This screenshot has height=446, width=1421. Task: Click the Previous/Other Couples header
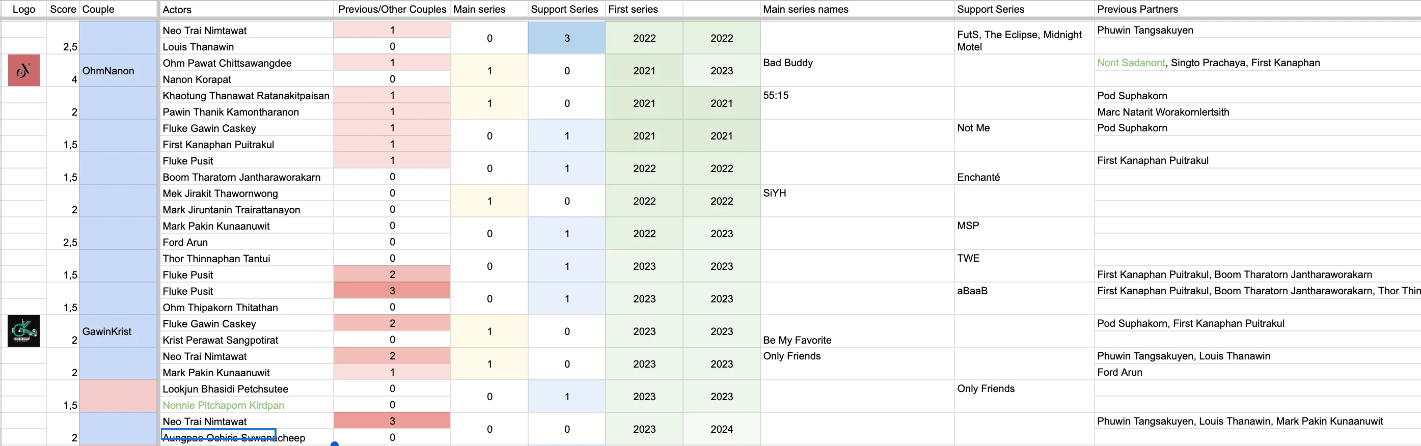pos(392,9)
